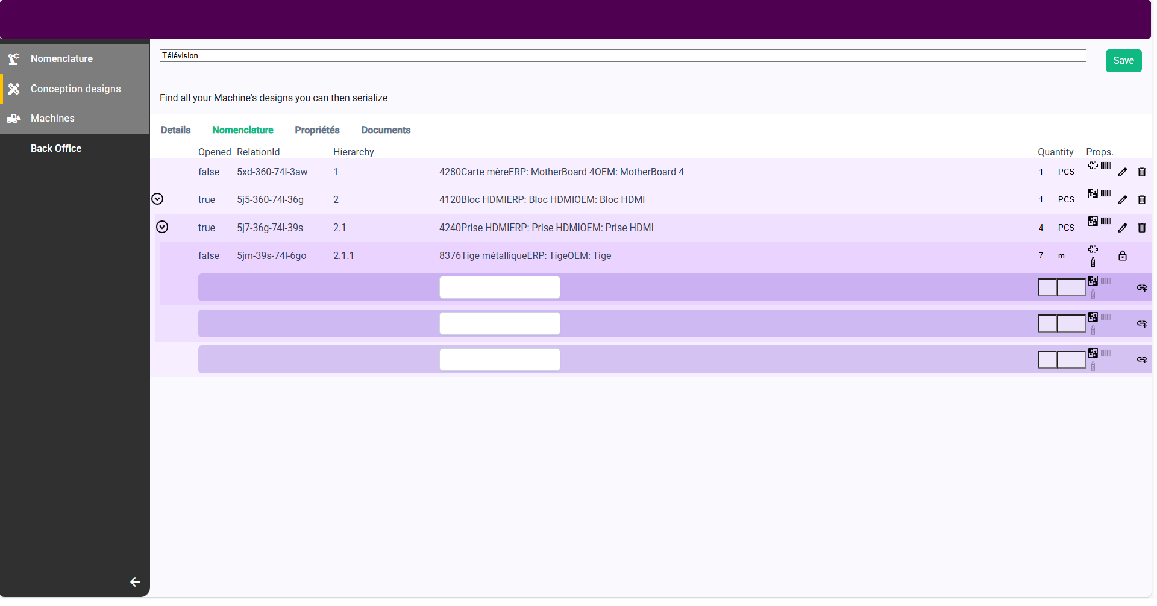The height and width of the screenshot is (606, 1157).
Task: Go to Machines in the sidebar
Action: (x=52, y=119)
